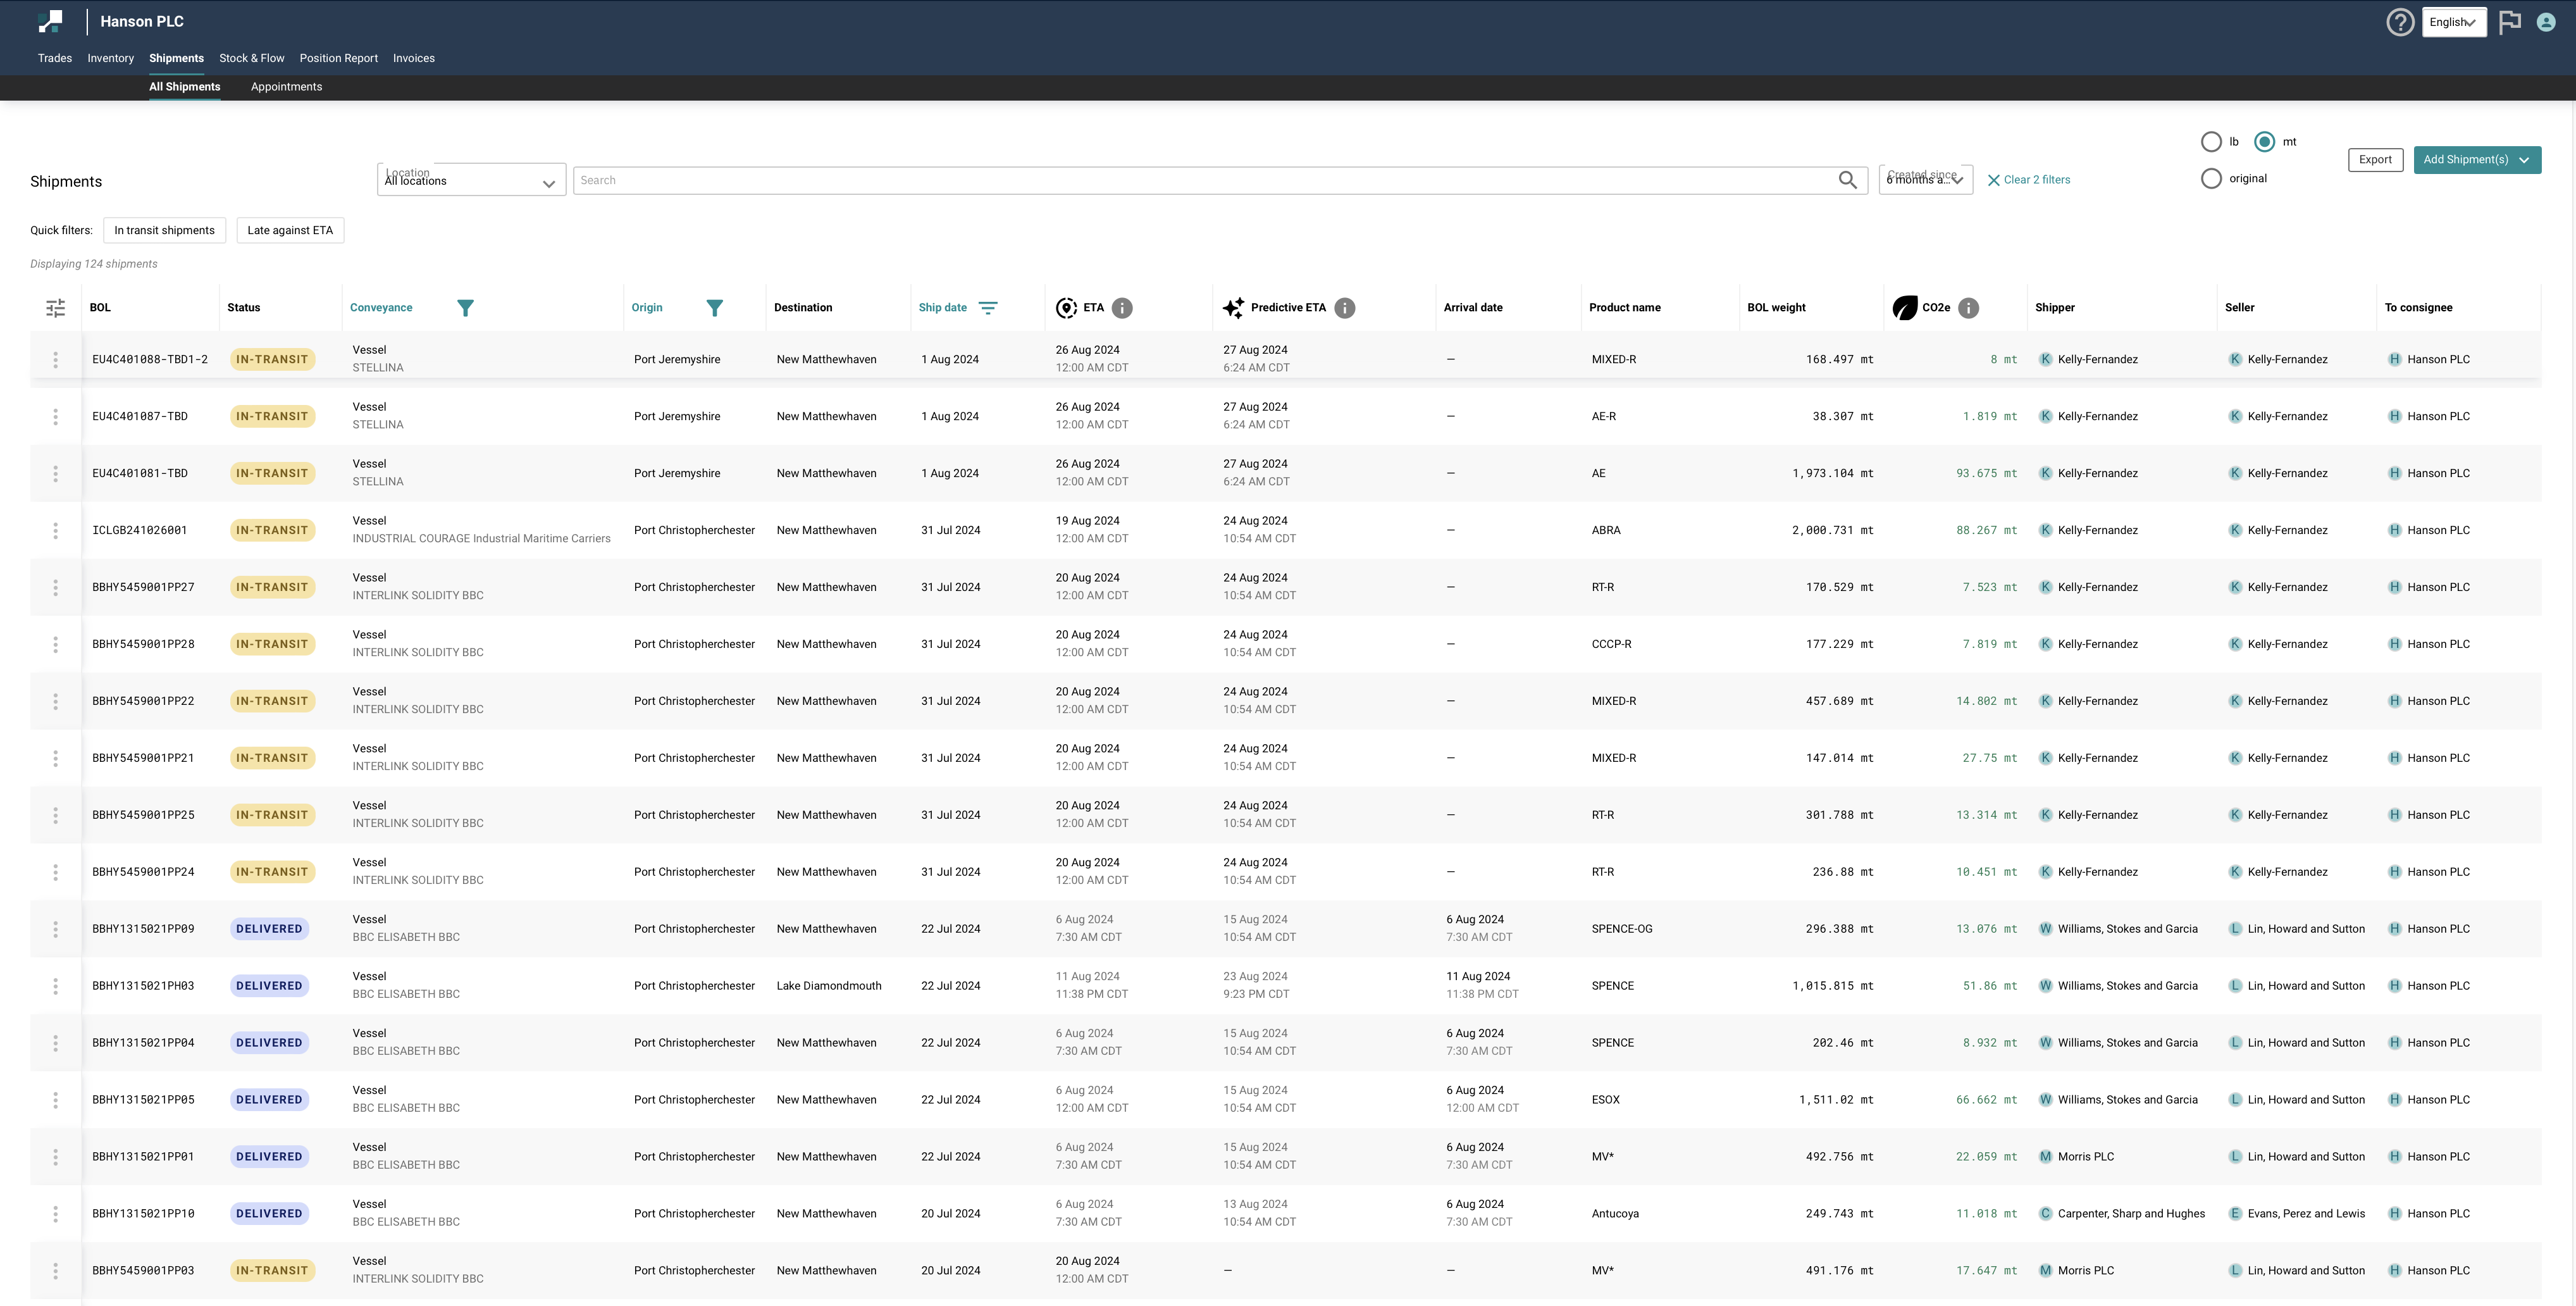Open the user account avatar icon

(x=2546, y=22)
